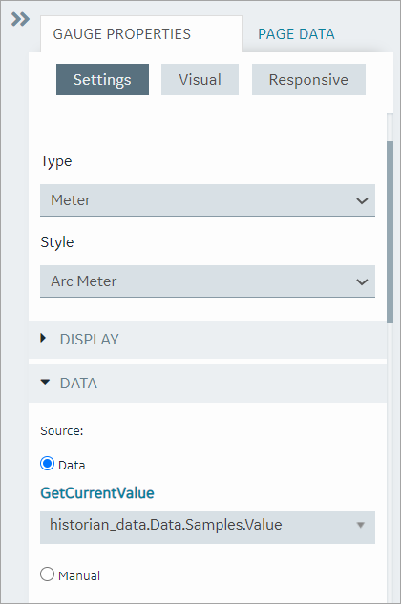
Task: Click the down triangle beside the DATA header
Action: [x=45, y=382]
